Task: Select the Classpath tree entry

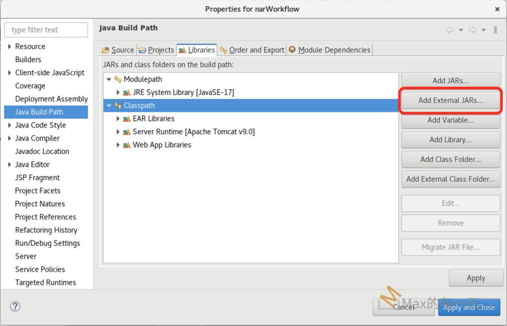Action: [139, 105]
